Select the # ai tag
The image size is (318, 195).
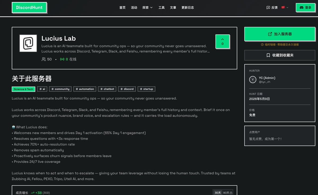click(42, 89)
